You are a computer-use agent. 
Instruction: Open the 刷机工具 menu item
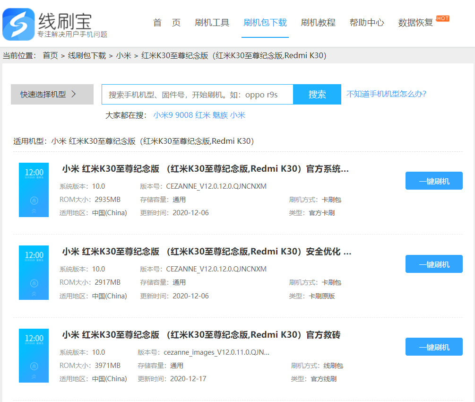212,23
